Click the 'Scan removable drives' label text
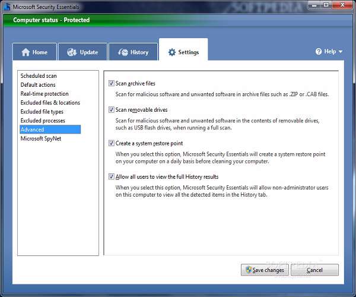Screen dimensions: 356x297 [141, 110]
